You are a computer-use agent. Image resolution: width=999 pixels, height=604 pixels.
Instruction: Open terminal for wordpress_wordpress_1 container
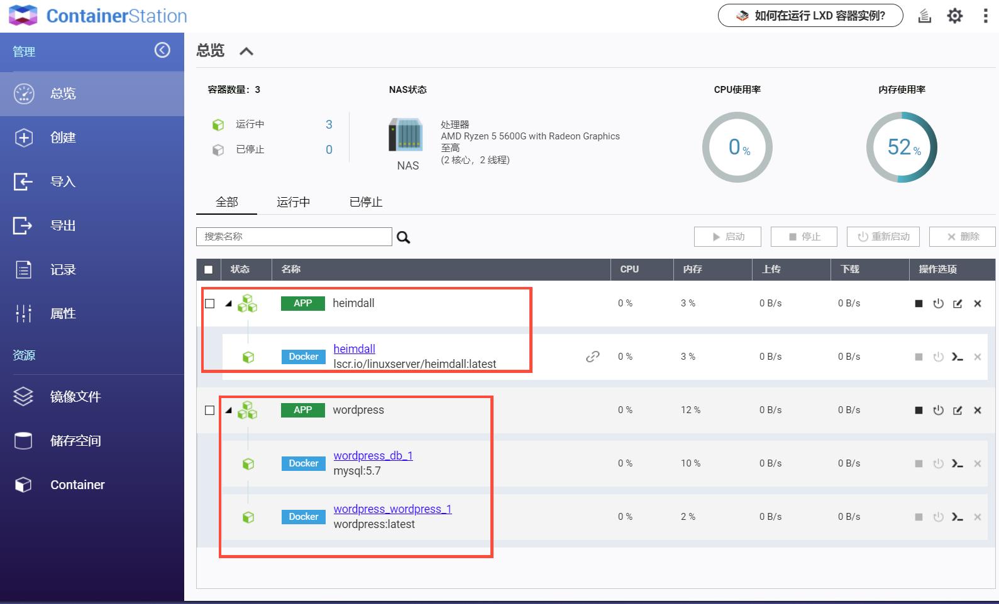point(958,517)
